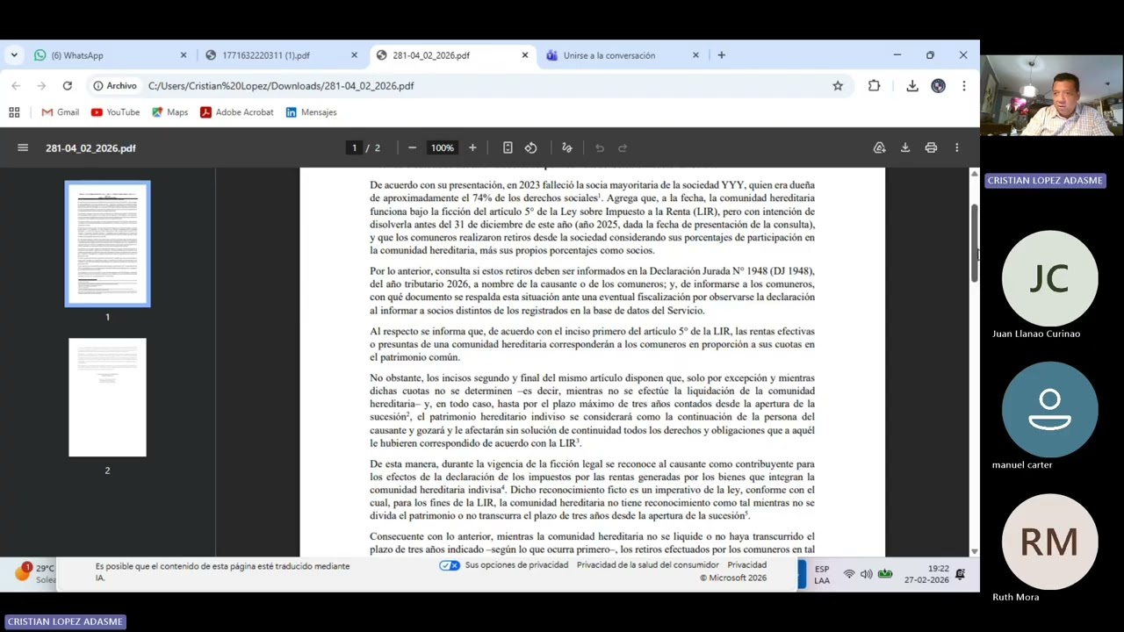
Task: Open the Wi-Fi network tray icon
Action: click(x=849, y=574)
